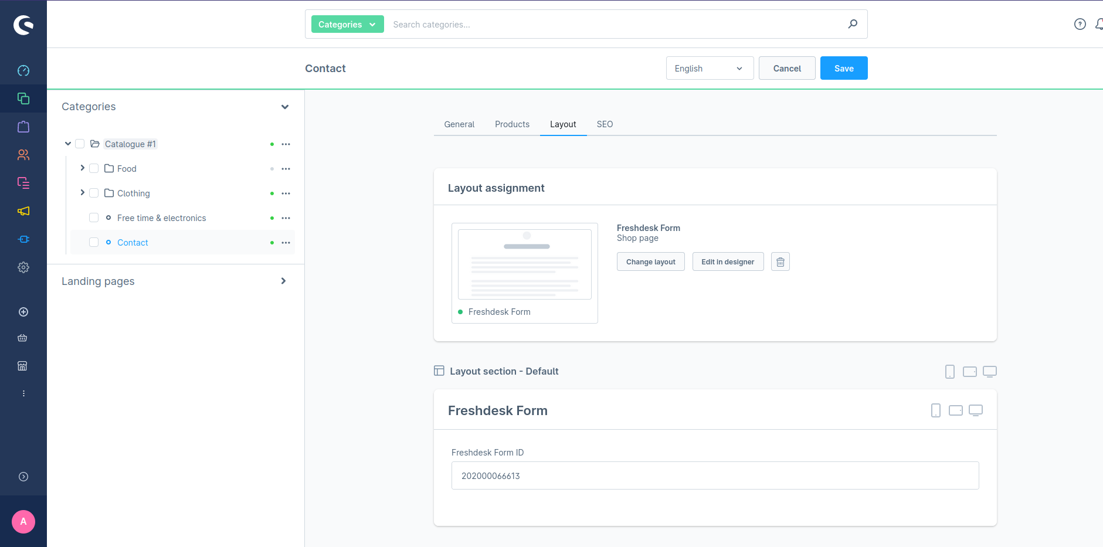Click the storefront sidebar icon
The width and height of the screenshot is (1103, 547).
click(22, 366)
